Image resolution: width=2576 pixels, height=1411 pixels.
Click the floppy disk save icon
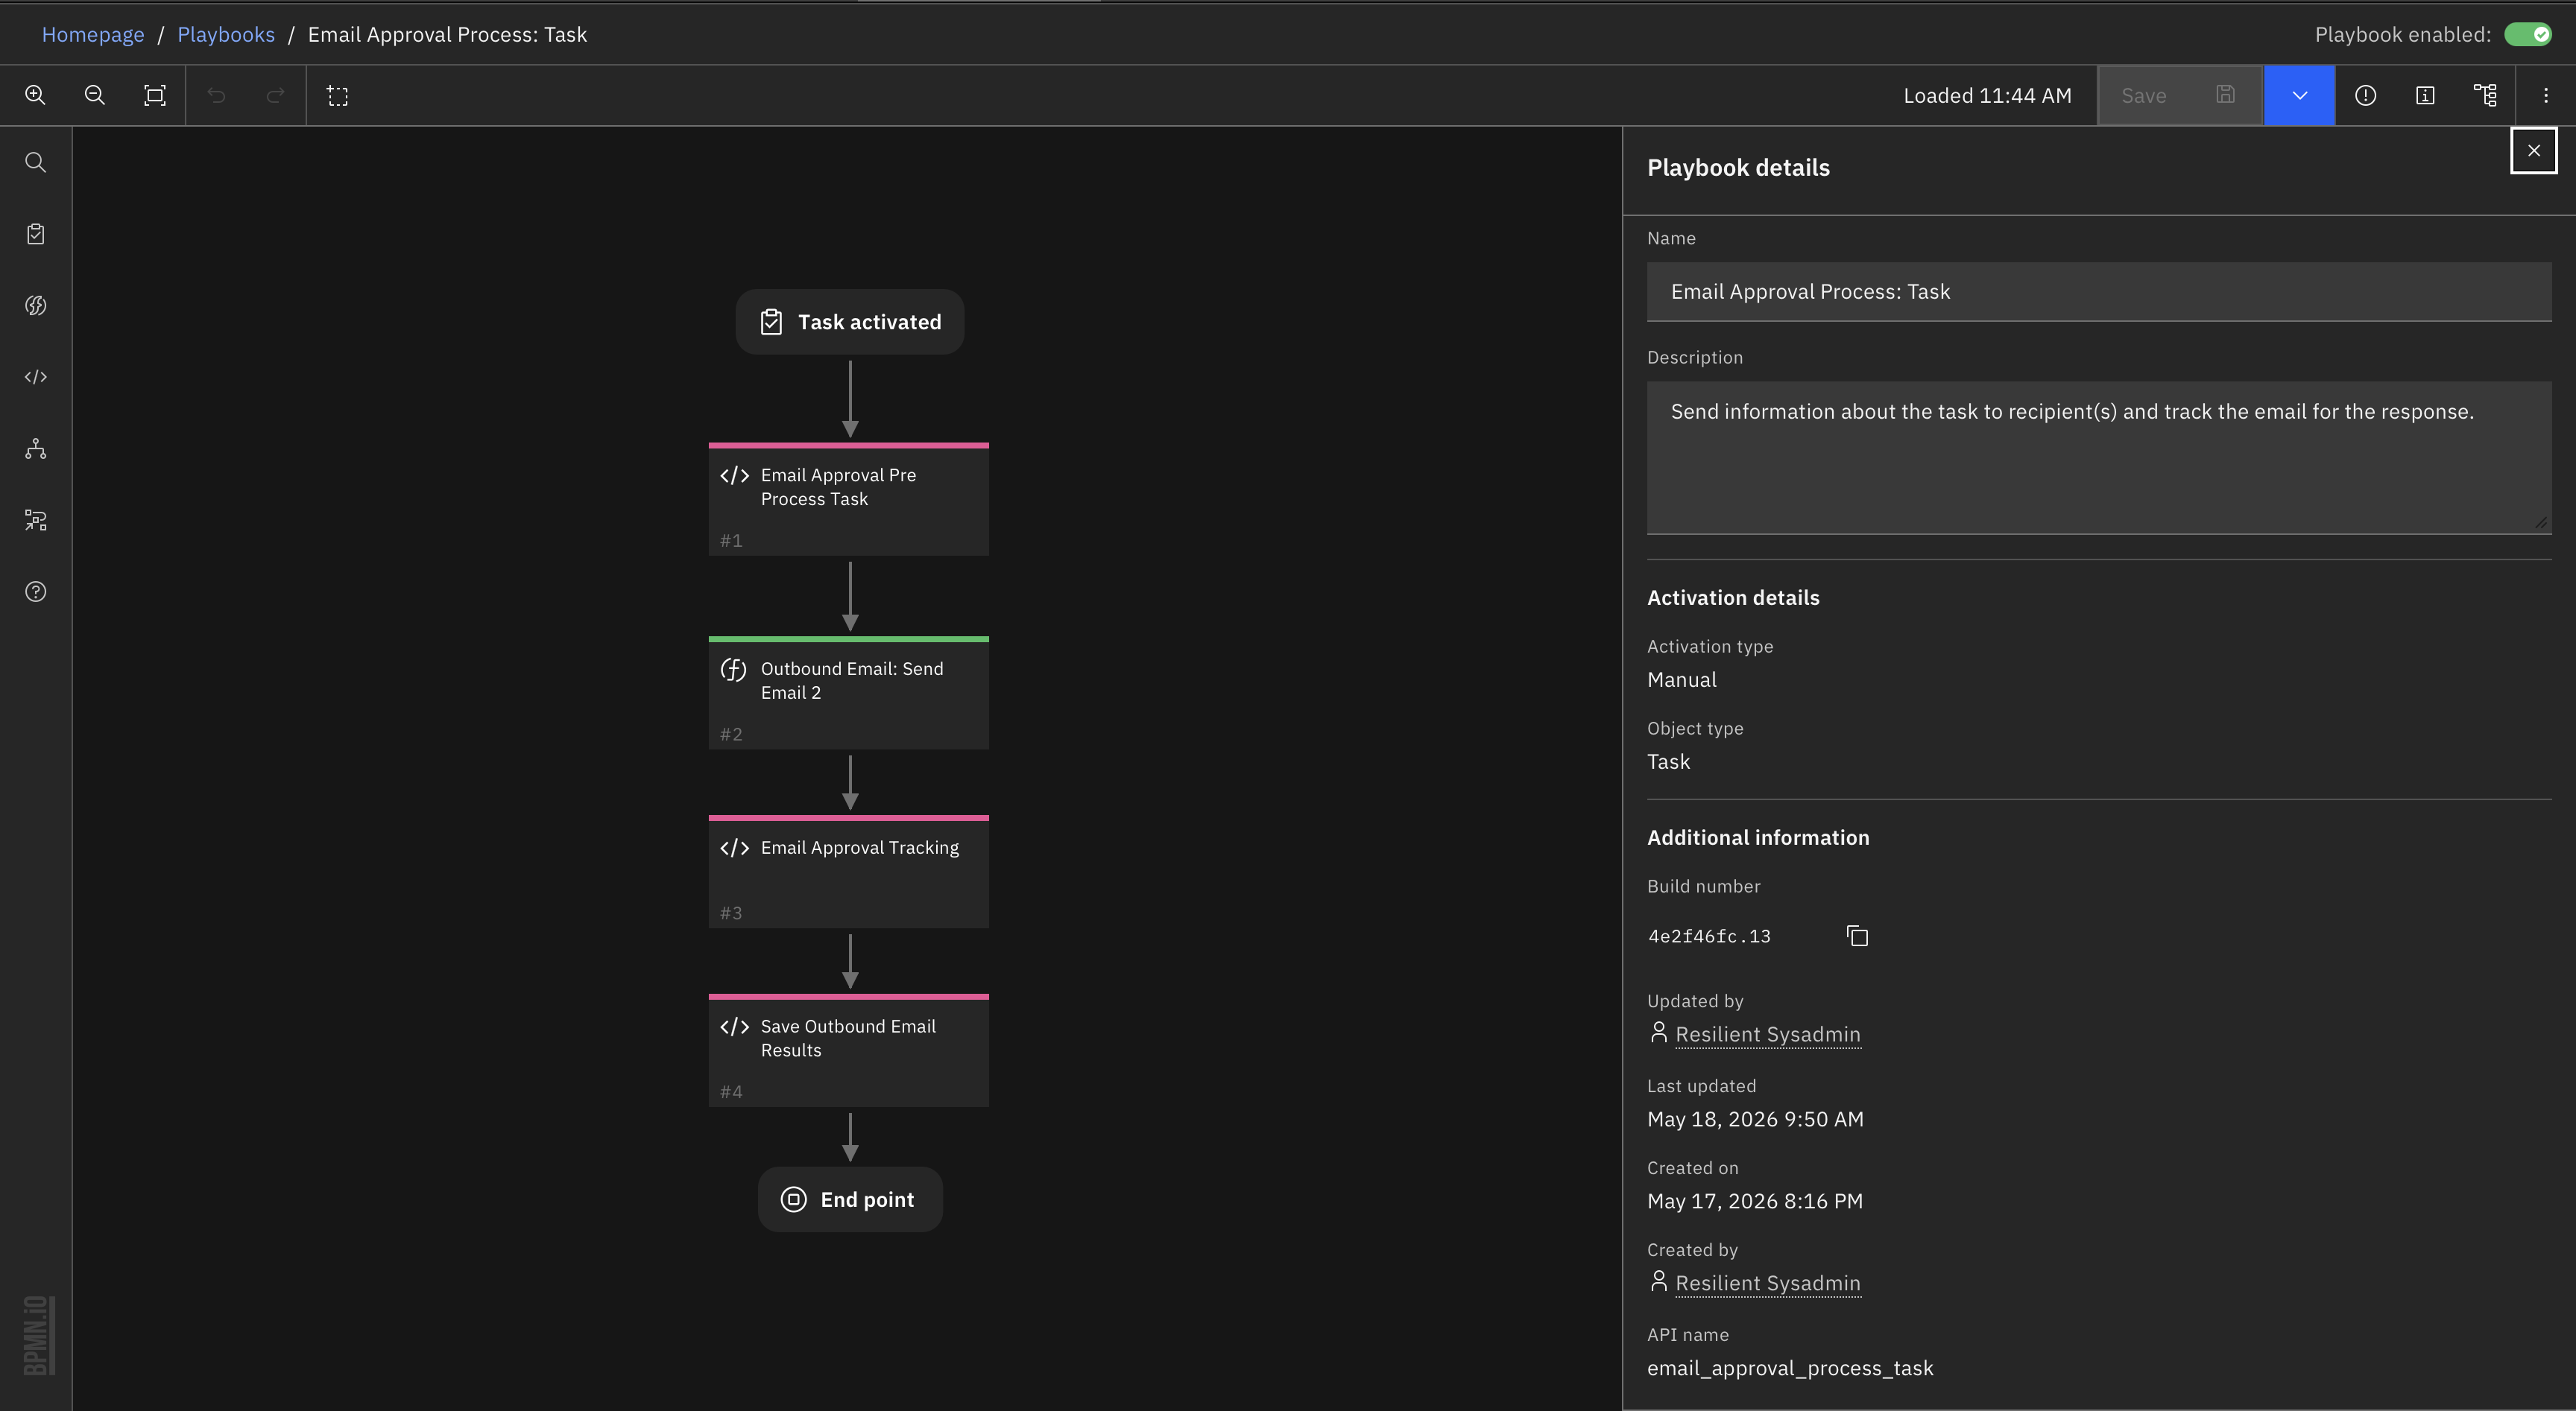point(2225,95)
